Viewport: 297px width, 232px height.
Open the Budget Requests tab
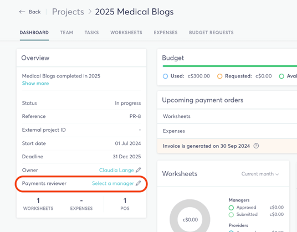point(211,33)
